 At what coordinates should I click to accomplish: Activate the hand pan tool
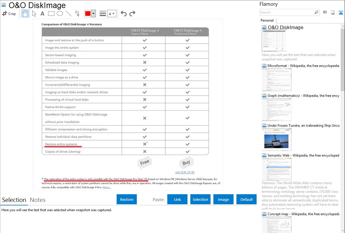[25, 14]
